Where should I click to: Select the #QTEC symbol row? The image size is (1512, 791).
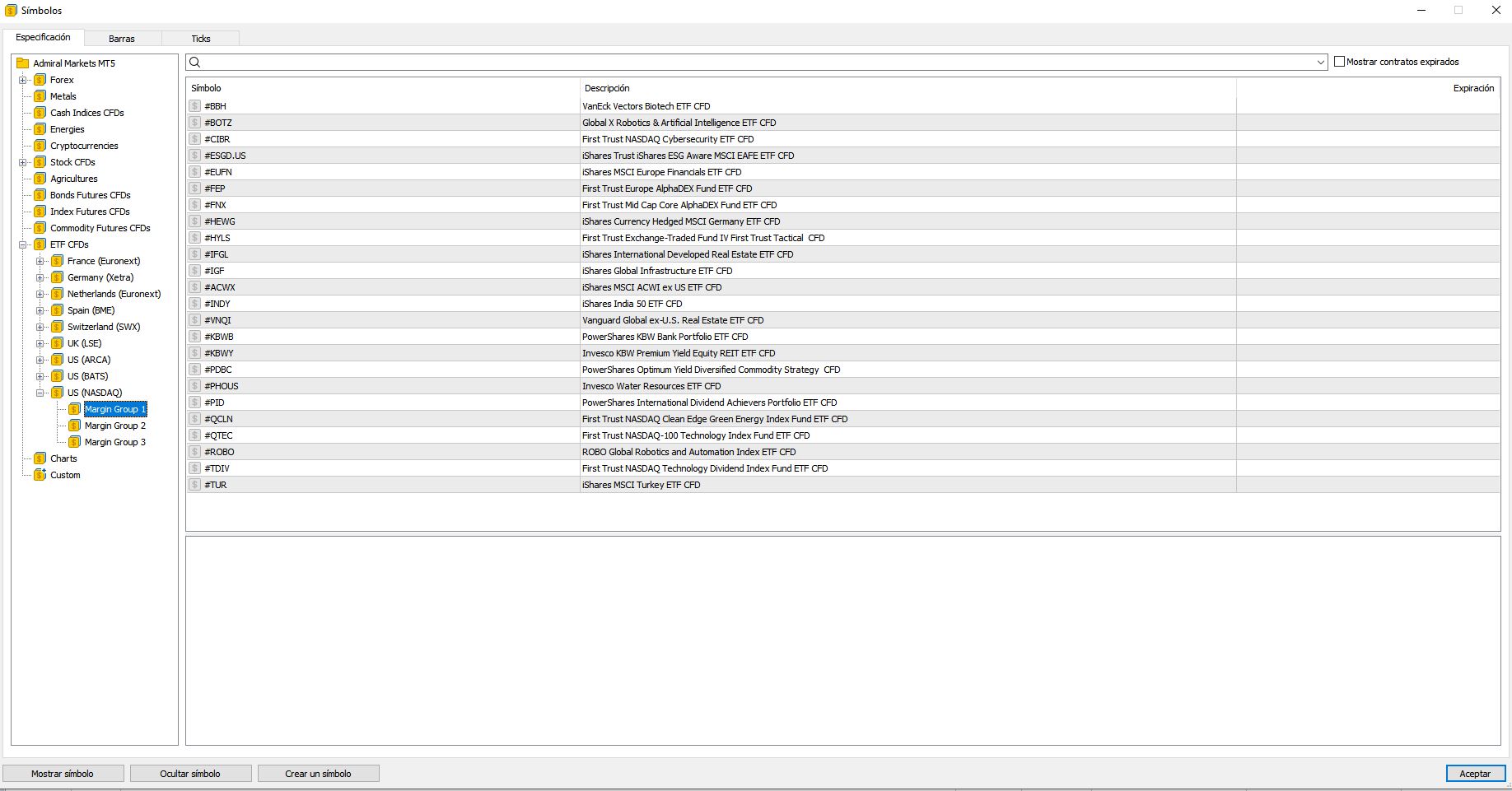pyautogui.click(x=843, y=435)
